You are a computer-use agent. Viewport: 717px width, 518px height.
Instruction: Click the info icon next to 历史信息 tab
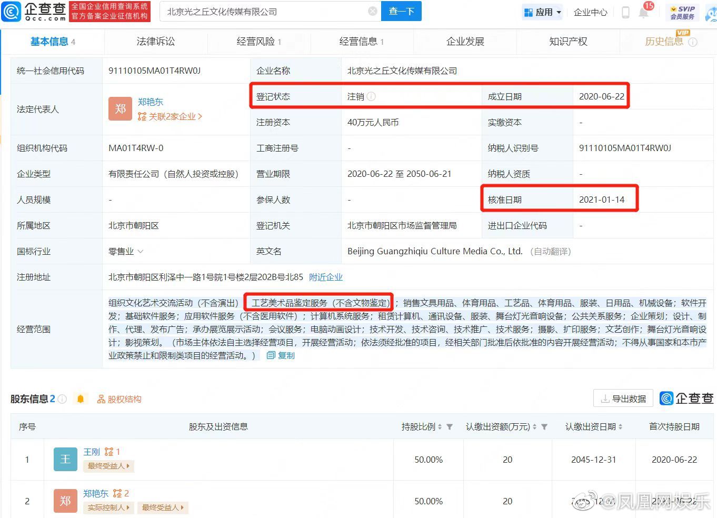(693, 42)
